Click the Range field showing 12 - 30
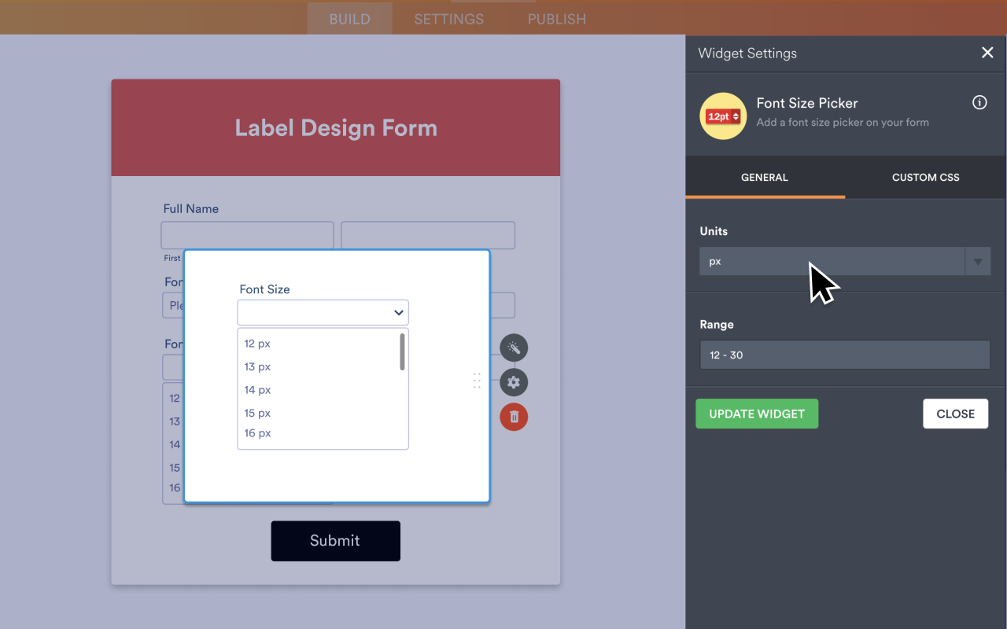This screenshot has height=629, width=1007. pyautogui.click(x=845, y=355)
